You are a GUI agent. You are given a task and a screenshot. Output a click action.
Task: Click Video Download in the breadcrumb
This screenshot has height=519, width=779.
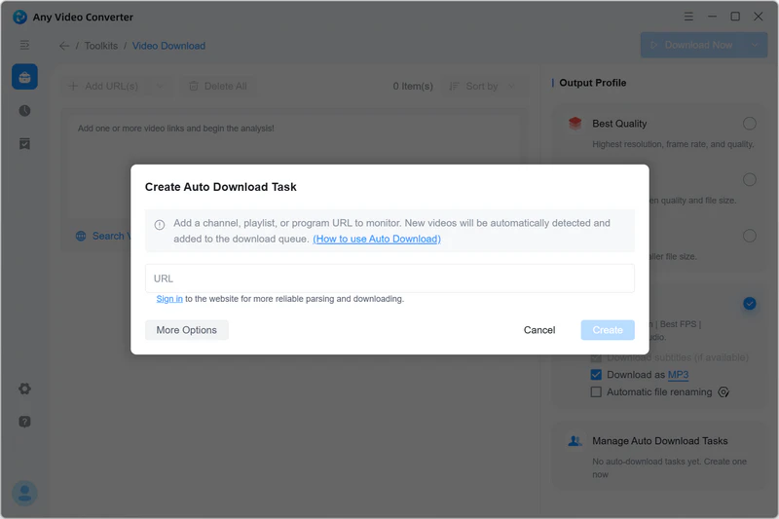click(168, 46)
